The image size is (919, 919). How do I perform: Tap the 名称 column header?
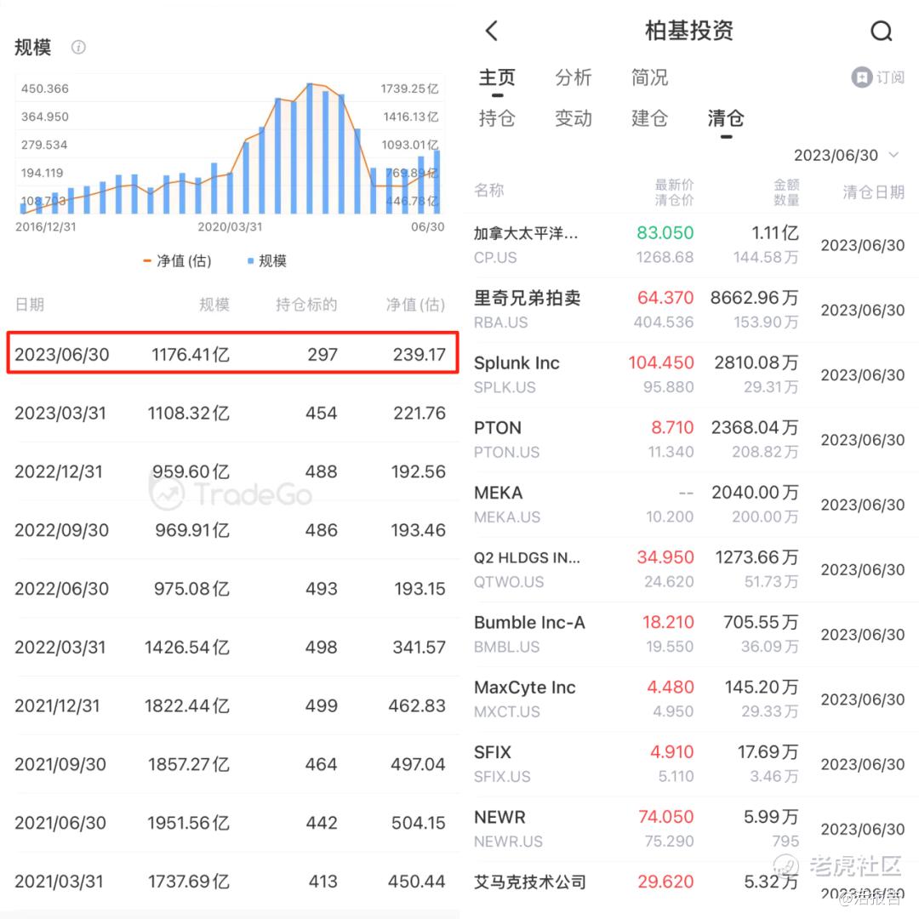tap(488, 190)
